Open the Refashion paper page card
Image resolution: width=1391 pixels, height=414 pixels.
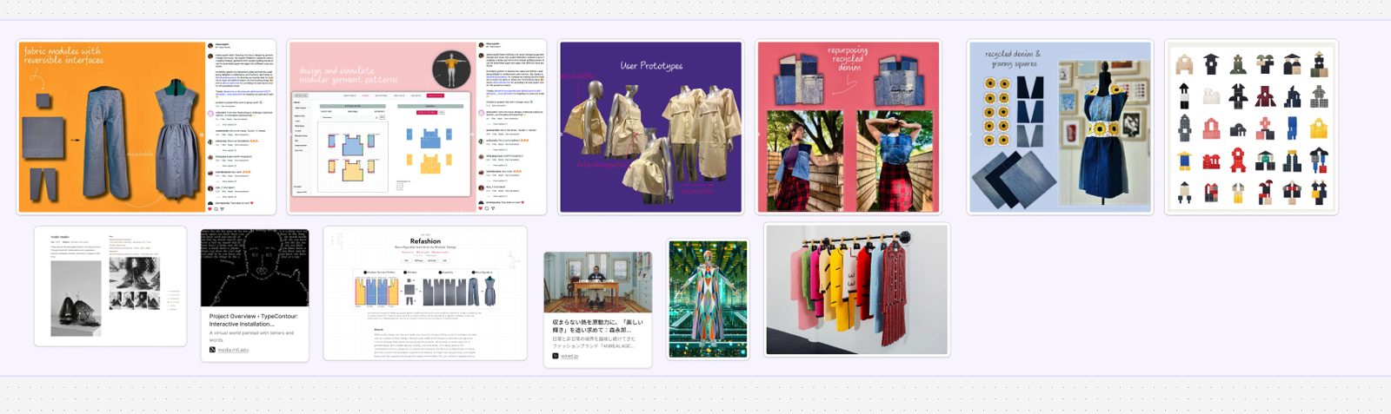425,293
